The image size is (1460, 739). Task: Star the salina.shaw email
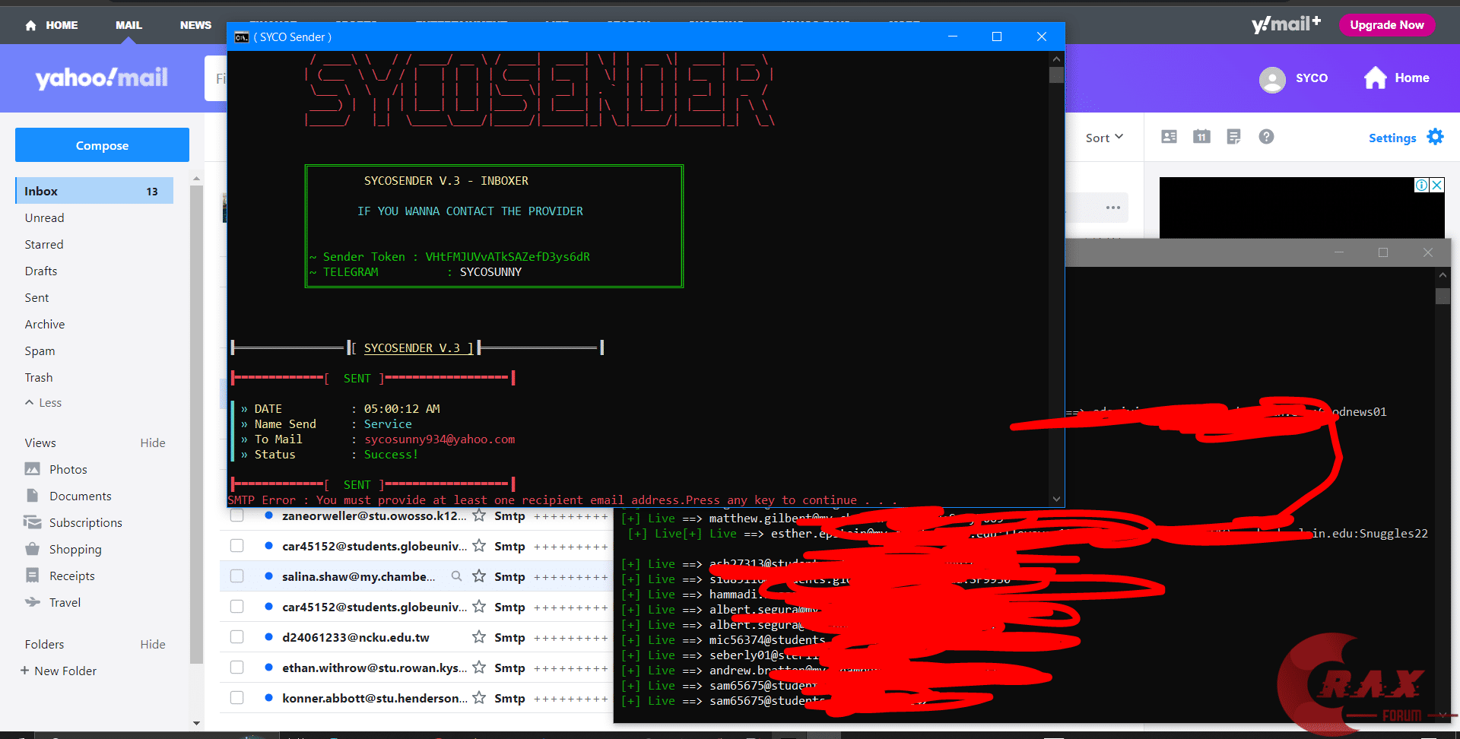coord(479,576)
